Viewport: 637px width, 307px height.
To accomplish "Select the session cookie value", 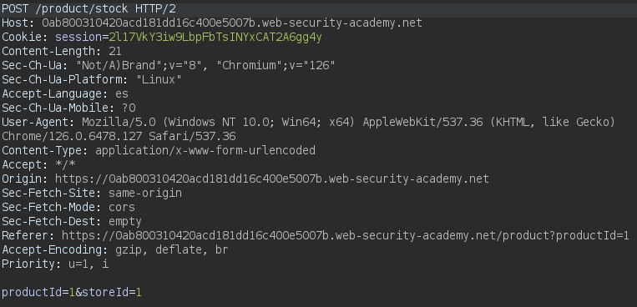I will 215,38.
